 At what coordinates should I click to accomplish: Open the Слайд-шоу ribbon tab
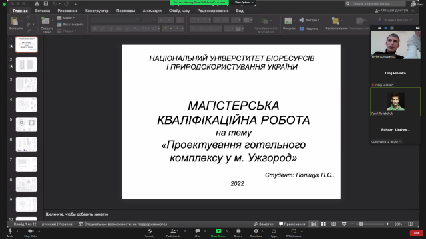click(x=179, y=11)
